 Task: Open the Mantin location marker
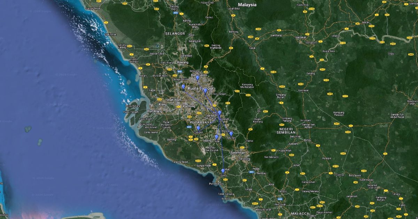(x=231, y=134)
